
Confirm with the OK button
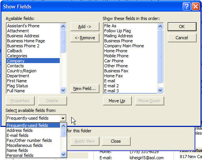(182, 27)
